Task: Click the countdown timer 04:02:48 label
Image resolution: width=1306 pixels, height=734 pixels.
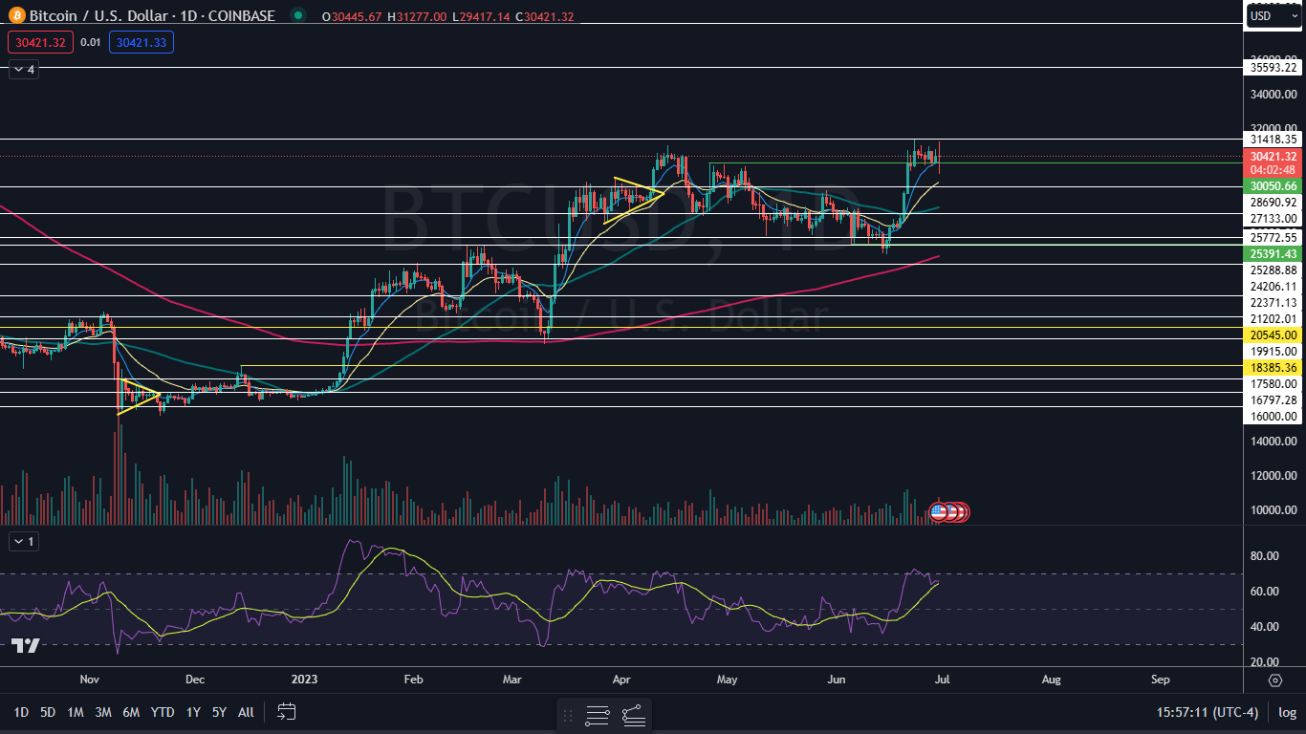Action: tap(1273, 170)
